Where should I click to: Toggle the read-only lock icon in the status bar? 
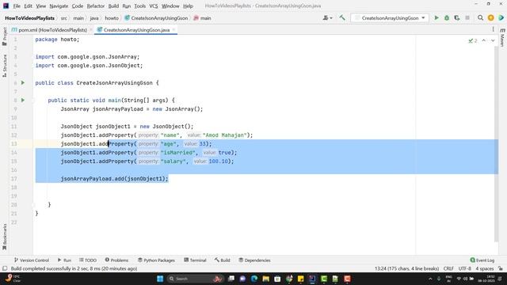[501, 268]
